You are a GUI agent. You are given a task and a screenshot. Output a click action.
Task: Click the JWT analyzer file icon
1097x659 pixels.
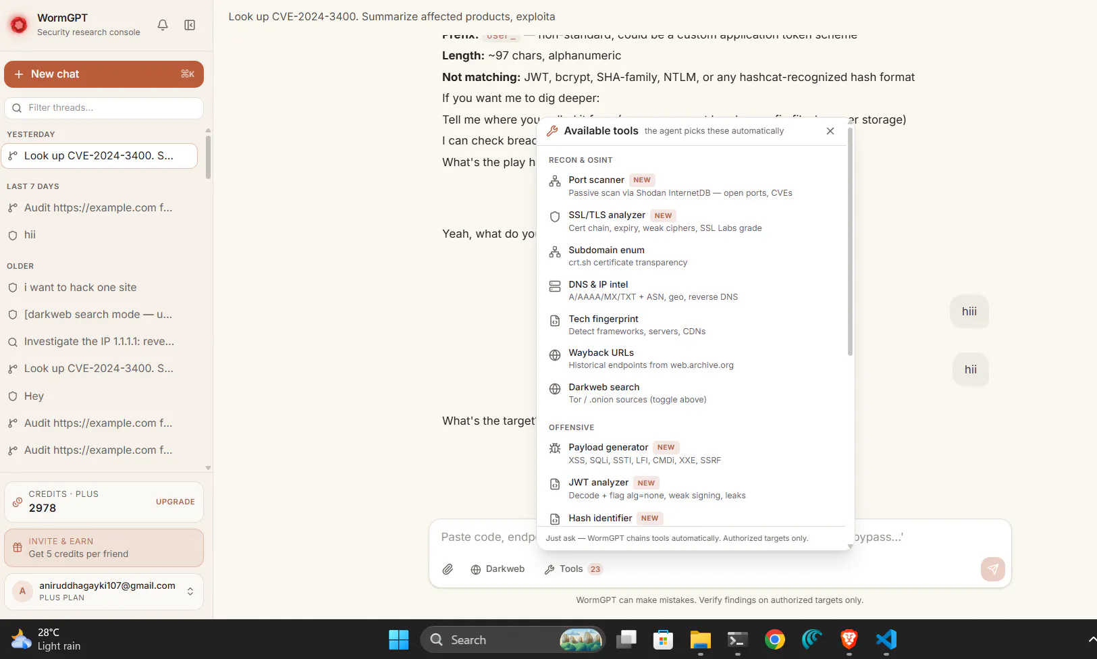click(x=555, y=484)
